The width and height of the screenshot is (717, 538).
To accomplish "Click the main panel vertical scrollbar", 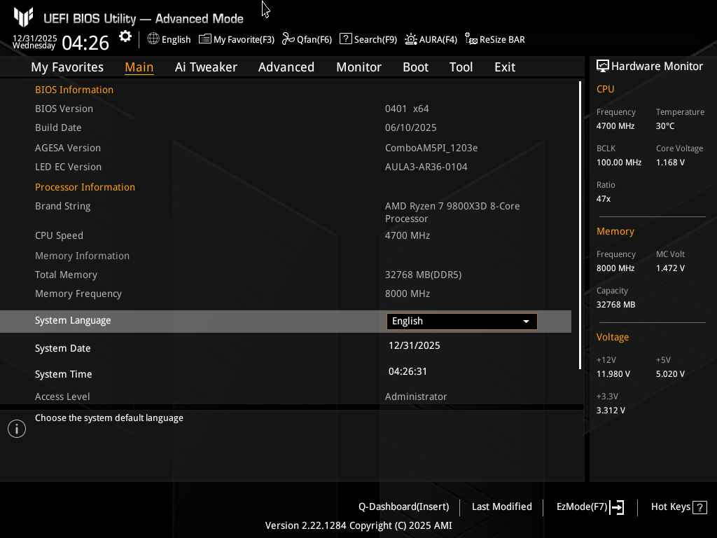I will click(580, 224).
